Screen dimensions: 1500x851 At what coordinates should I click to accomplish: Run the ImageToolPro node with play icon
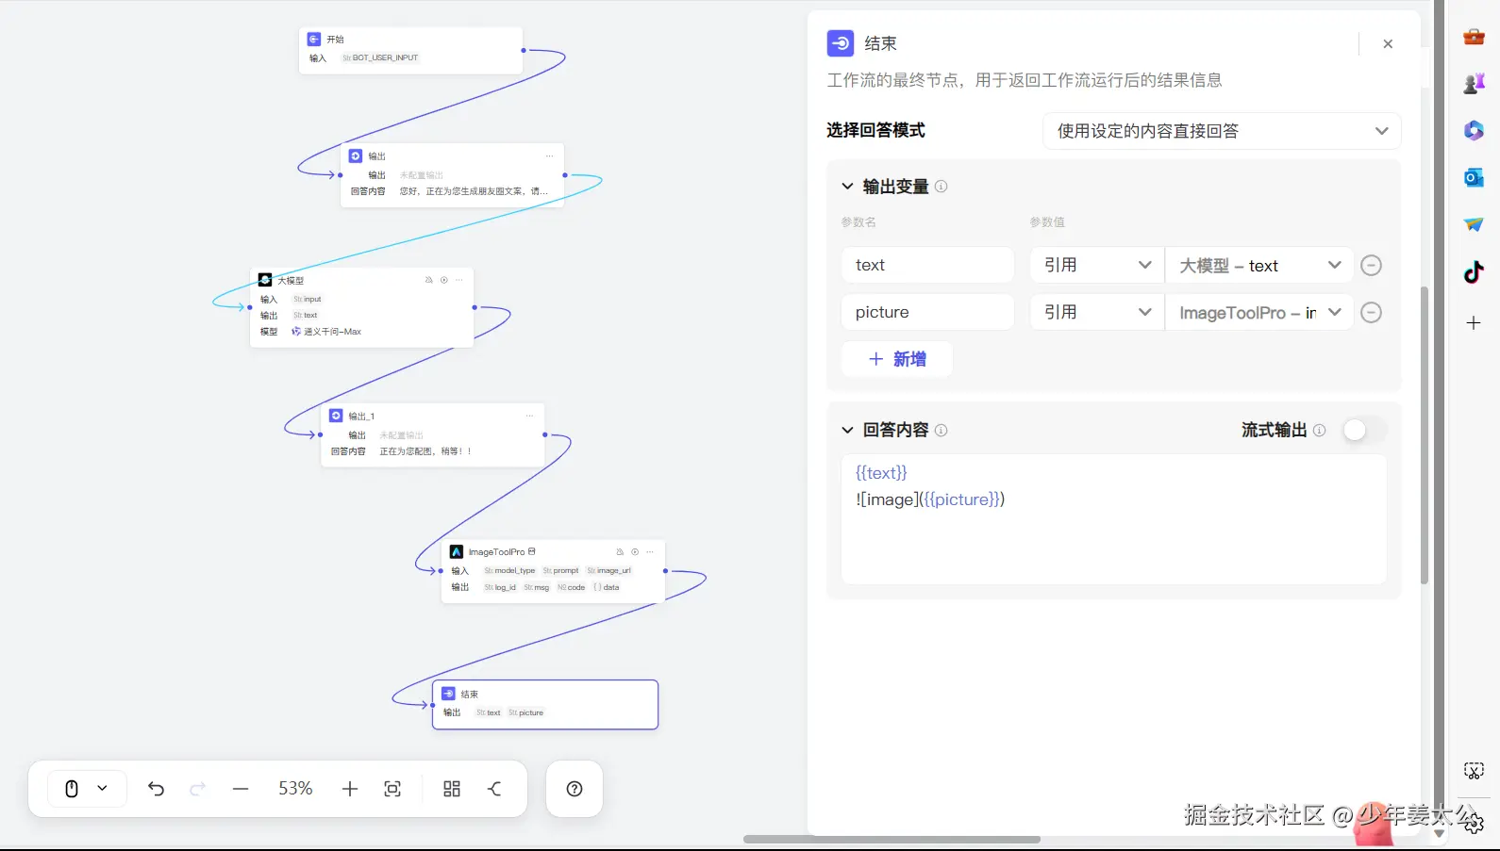[635, 551]
